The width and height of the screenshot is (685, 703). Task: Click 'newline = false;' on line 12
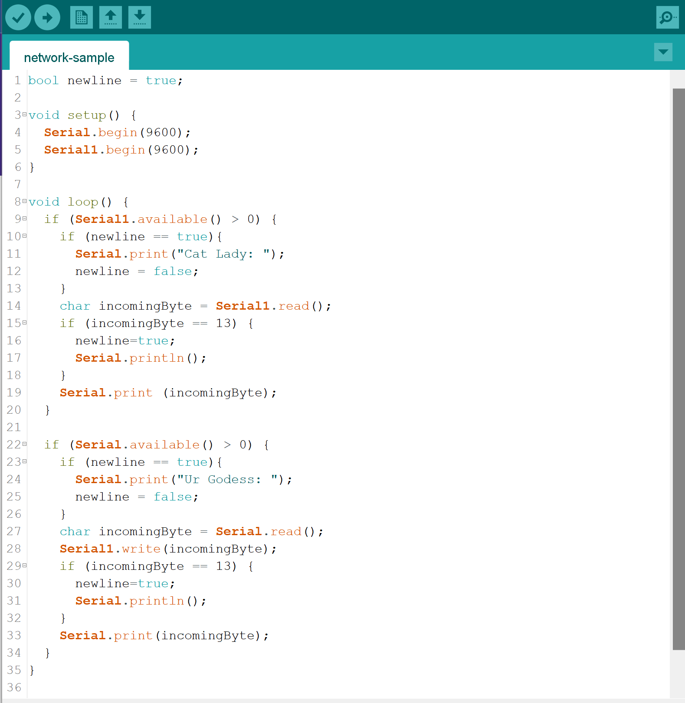point(137,271)
